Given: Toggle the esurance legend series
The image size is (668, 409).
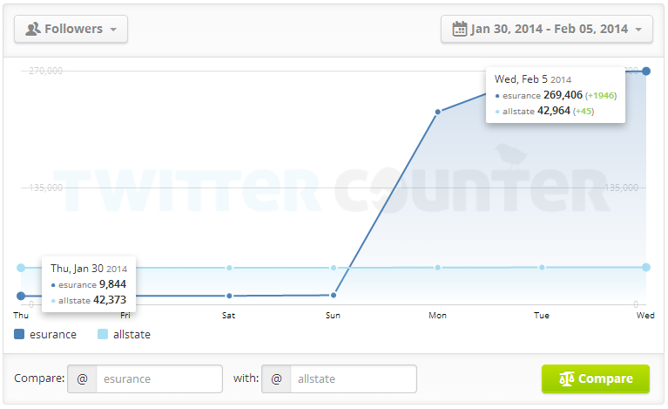Looking at the screenshot, I should coord(45,334).
